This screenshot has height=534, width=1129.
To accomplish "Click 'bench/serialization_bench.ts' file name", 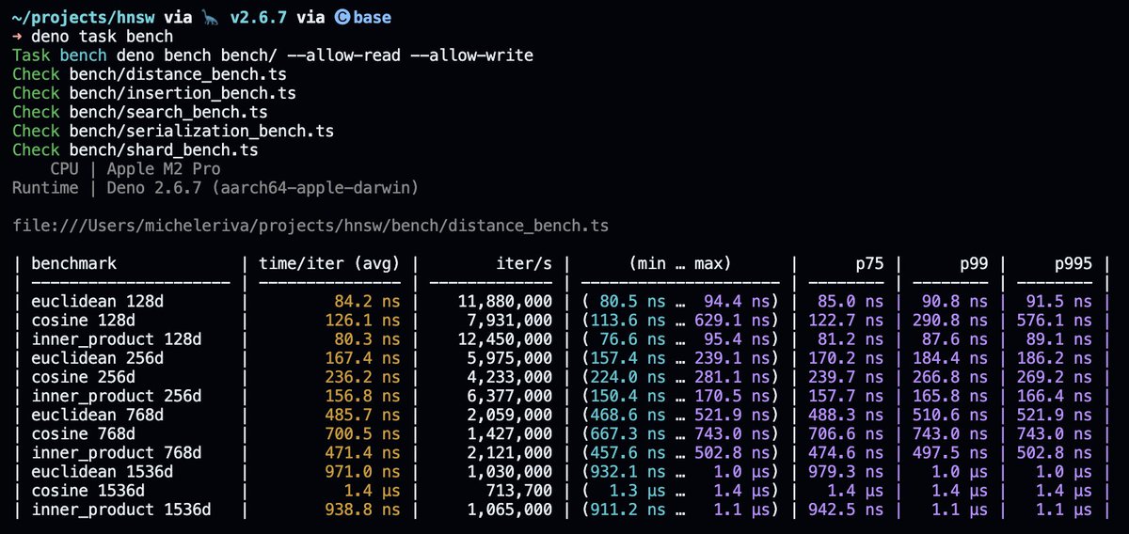I will 201,131.
